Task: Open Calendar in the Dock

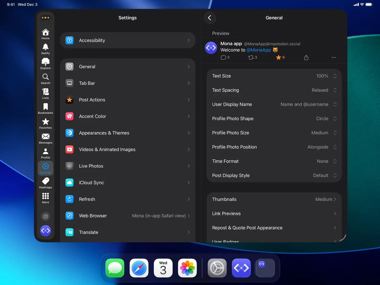Action: tap(163, 268)
